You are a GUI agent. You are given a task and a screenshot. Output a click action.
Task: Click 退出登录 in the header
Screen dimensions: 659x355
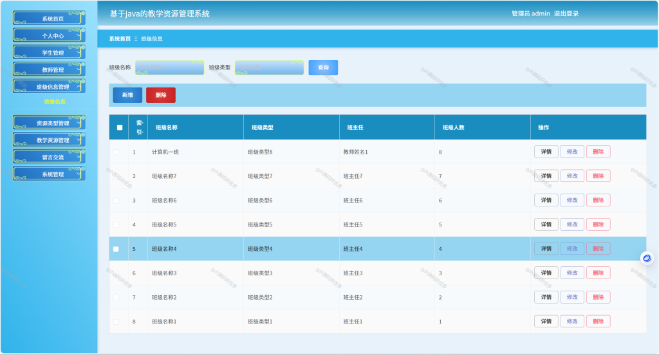click(x=566, y=14)
